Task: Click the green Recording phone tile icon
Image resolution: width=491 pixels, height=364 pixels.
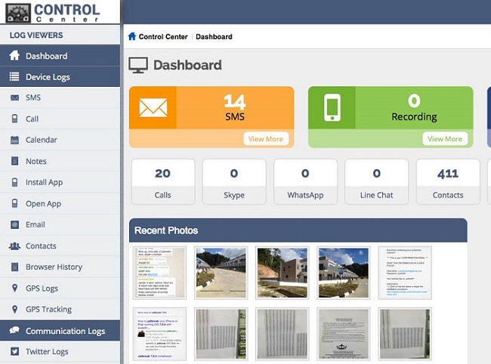Action: tap(332, 107)
